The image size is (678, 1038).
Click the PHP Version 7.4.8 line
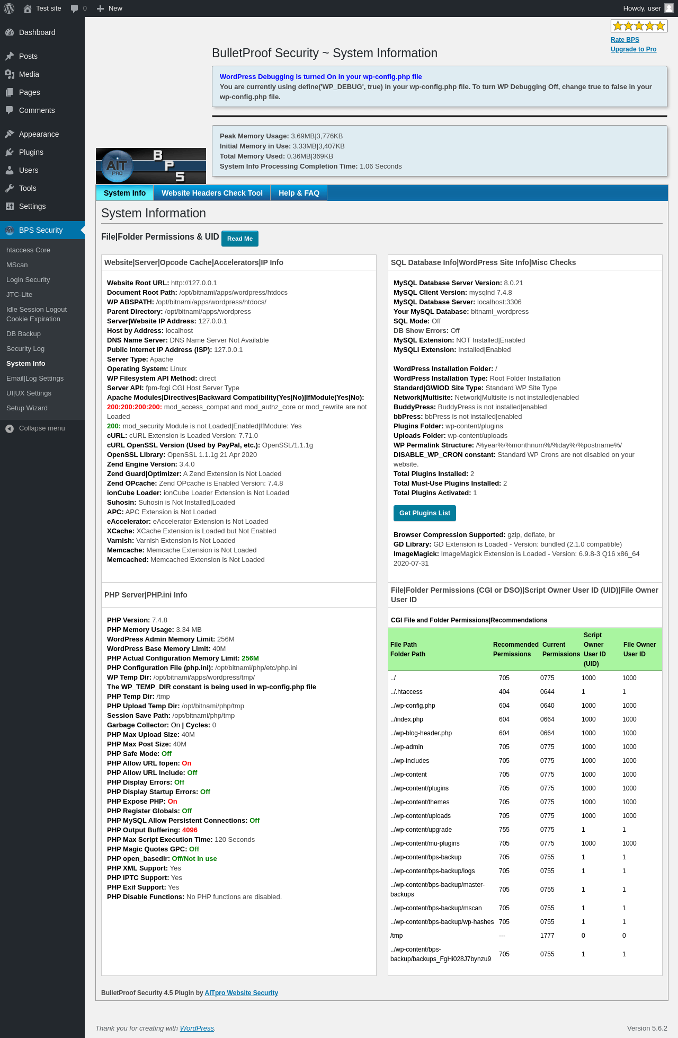coord(137,620)
